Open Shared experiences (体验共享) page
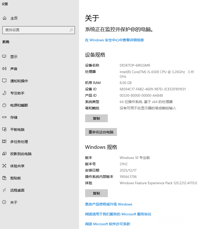The image size is (199, 229). pos(17,166)
